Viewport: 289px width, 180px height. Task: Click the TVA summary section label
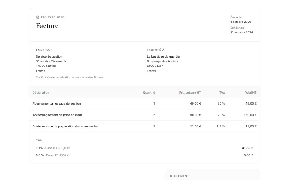click(x=39, y=141)
